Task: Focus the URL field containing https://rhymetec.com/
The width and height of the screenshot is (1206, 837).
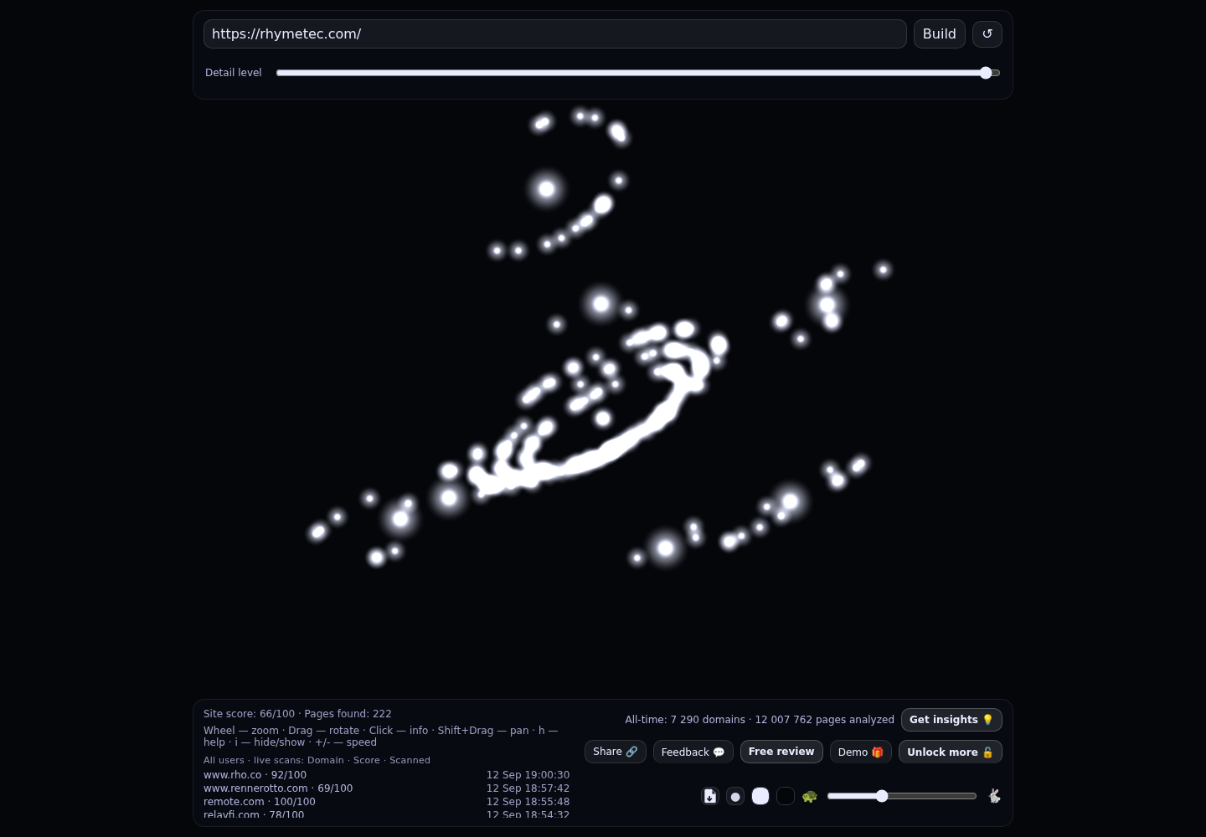Action: (x=555, y=33)
